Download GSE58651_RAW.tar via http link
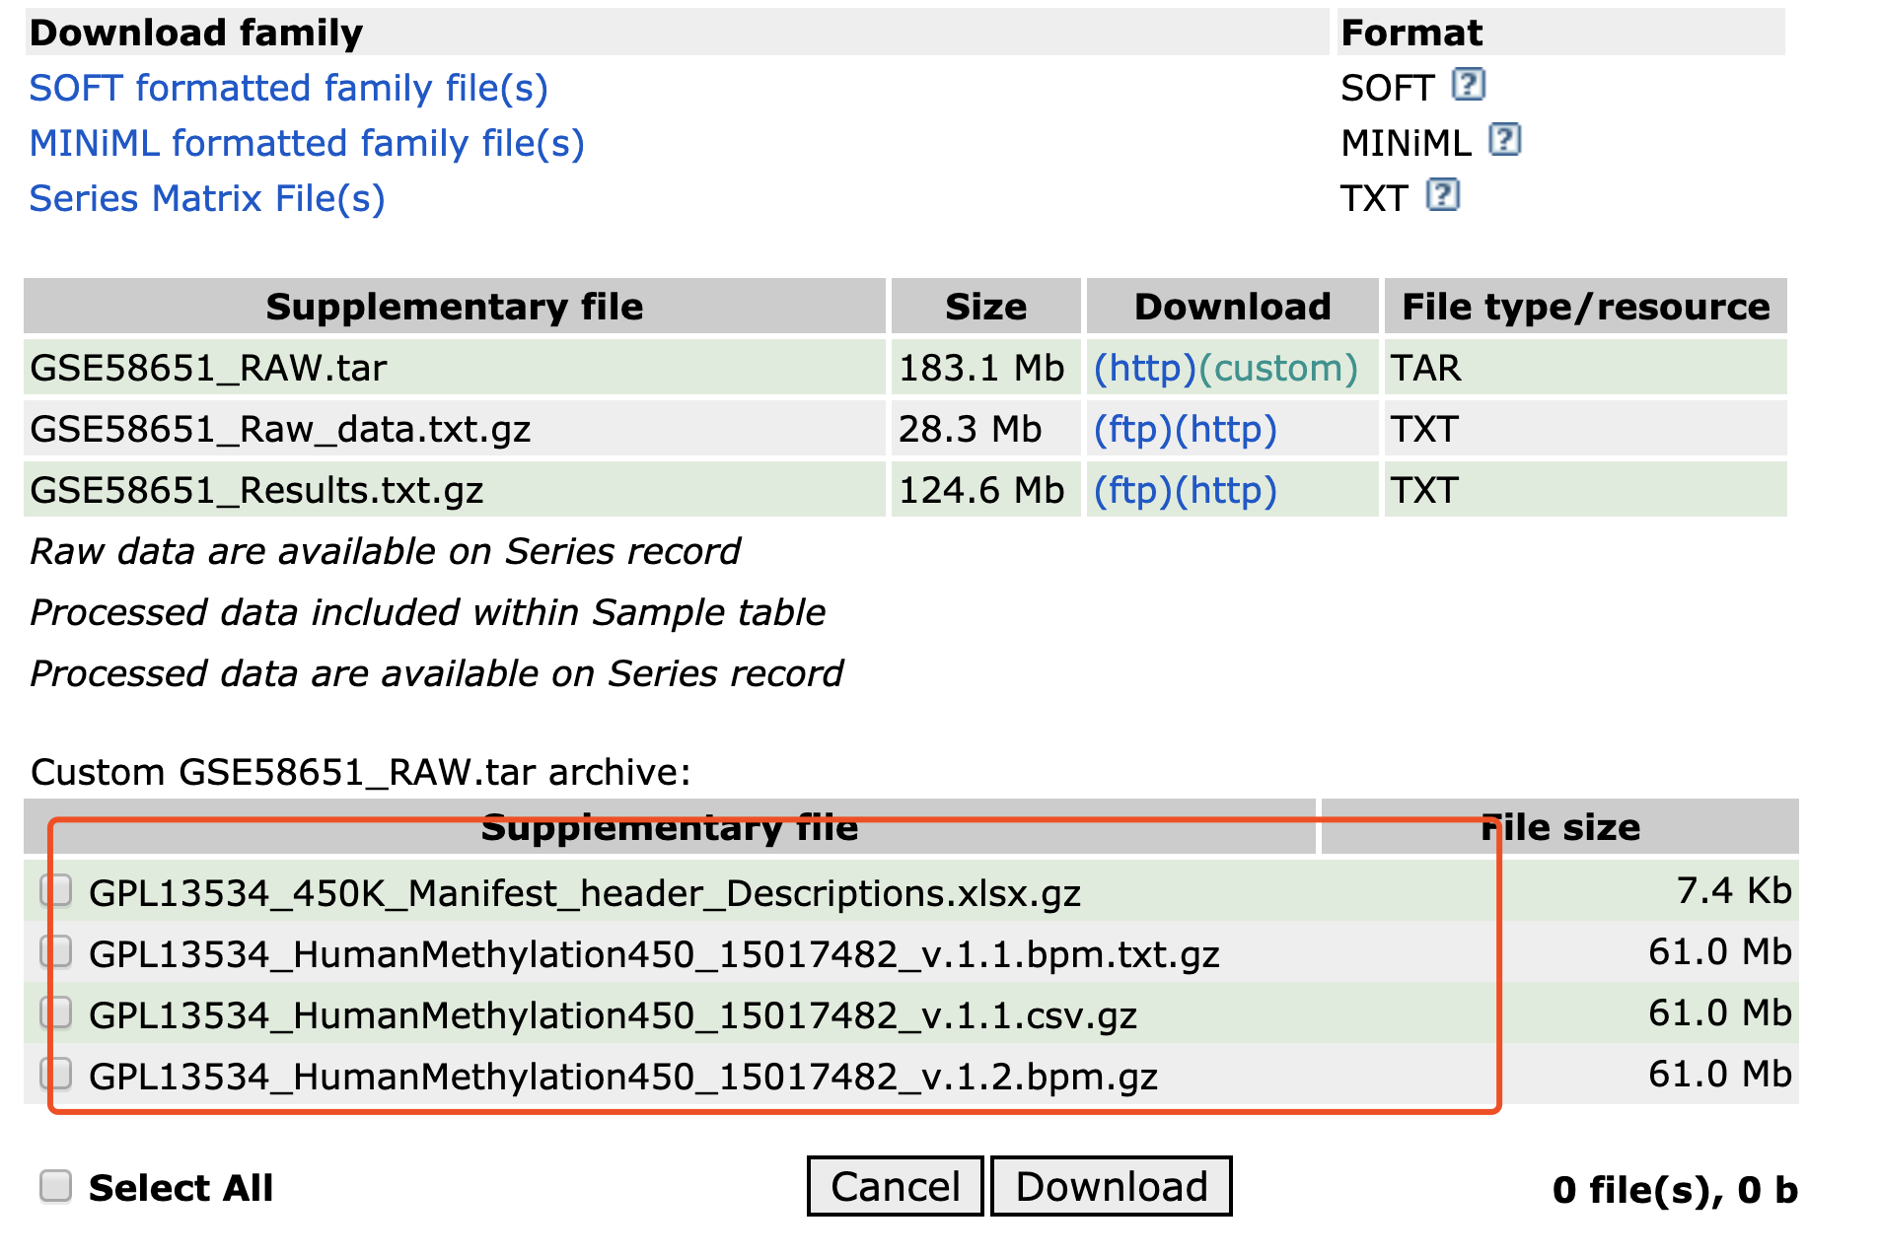The height and width of the screenshot is (1256, 1880). [1145, 368]
